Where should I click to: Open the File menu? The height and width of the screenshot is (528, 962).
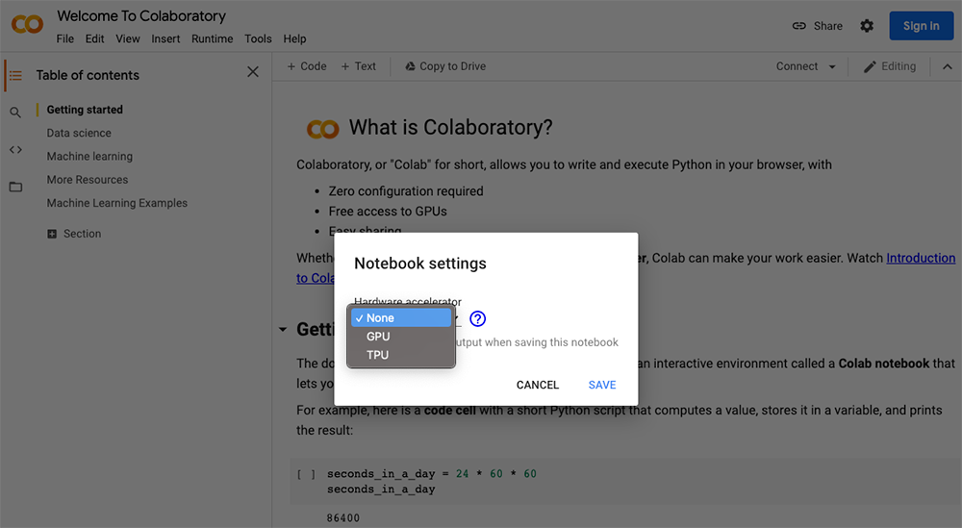click(x=65, y=38)
